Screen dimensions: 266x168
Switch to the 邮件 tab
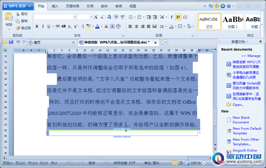tap(104, 6)
